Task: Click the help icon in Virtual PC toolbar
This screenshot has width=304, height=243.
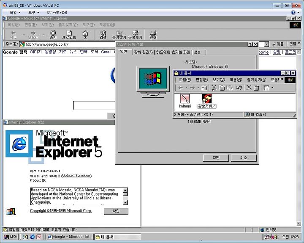Action: pos(293,12)
